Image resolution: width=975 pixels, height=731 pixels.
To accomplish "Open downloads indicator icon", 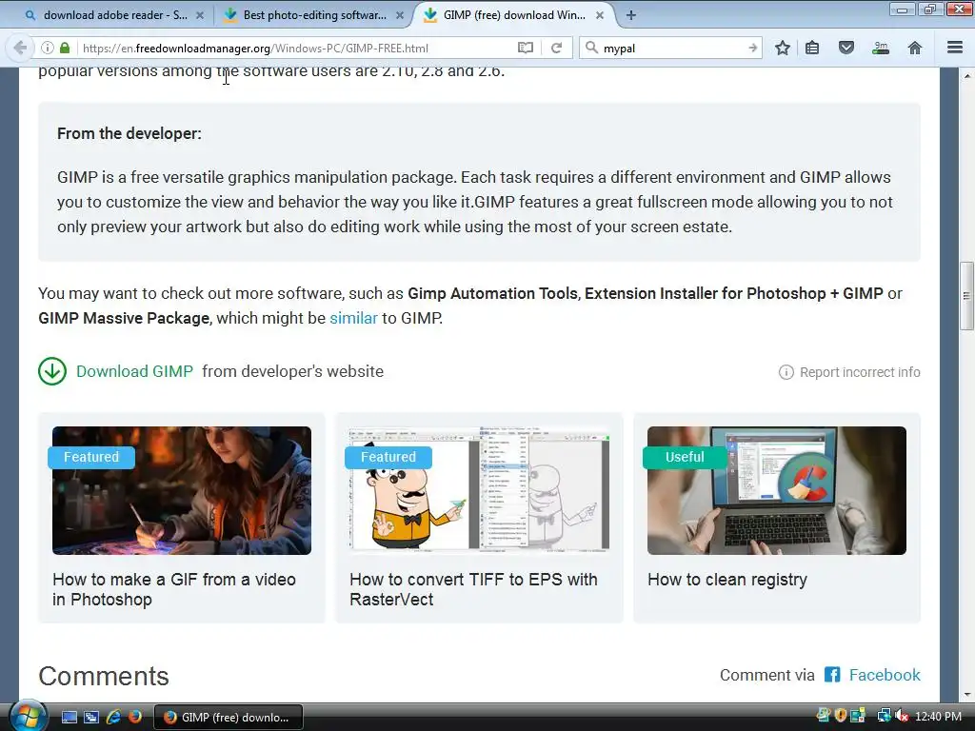I will (x=881, y=48).
